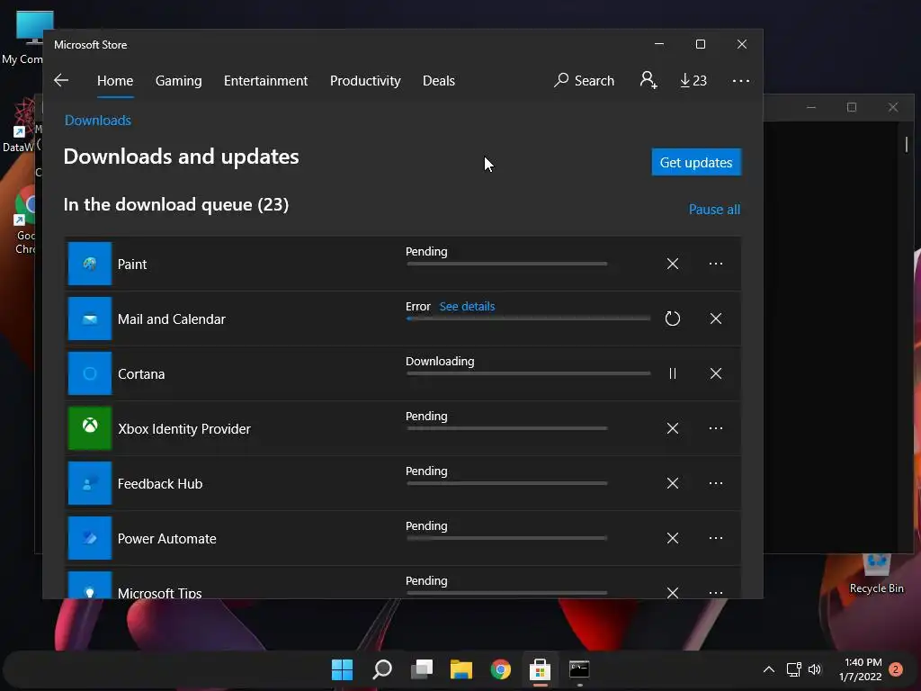Open File Explorer from the taskbar
Viewport: 921px width, 691px height.
pos(461,669)
